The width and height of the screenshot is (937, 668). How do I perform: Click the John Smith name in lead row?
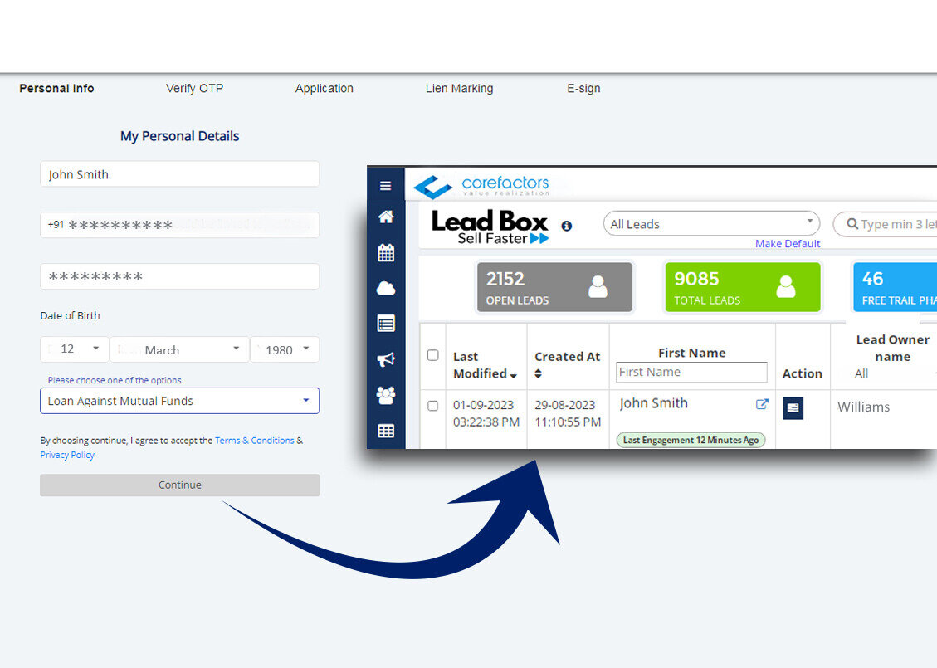coord(654,403)
